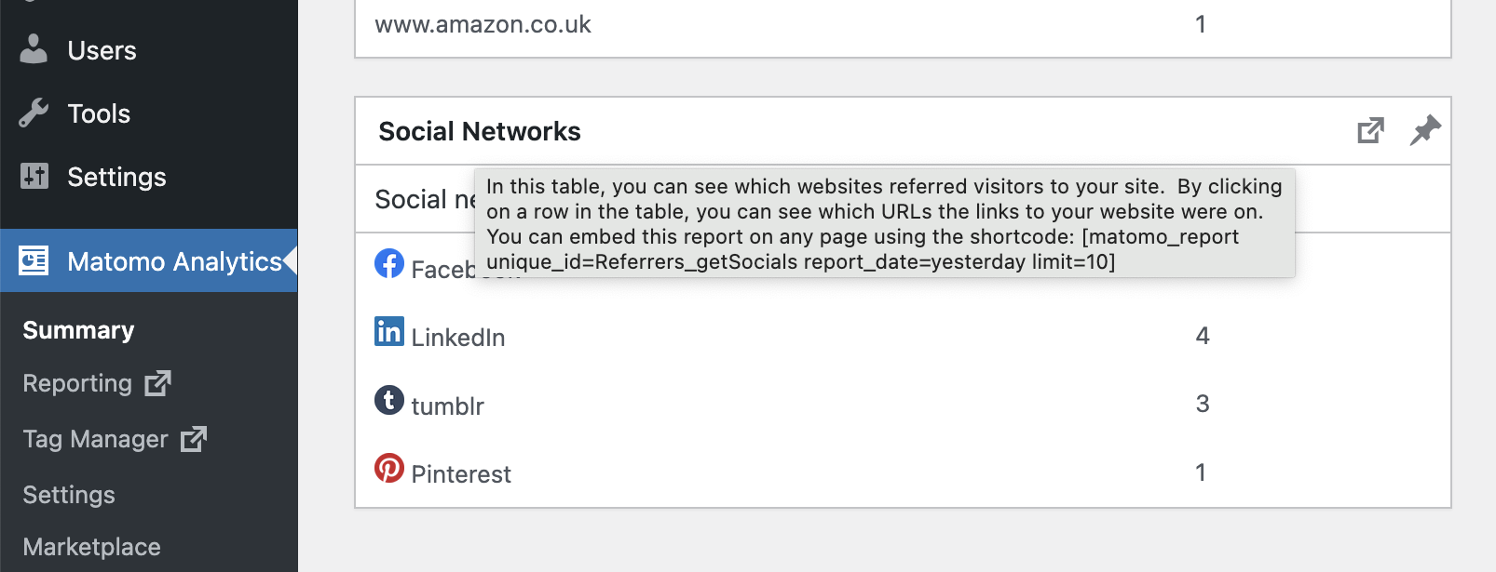
Task: Open Social Networks report in new window icon
Action: (x=1370, y=131)
